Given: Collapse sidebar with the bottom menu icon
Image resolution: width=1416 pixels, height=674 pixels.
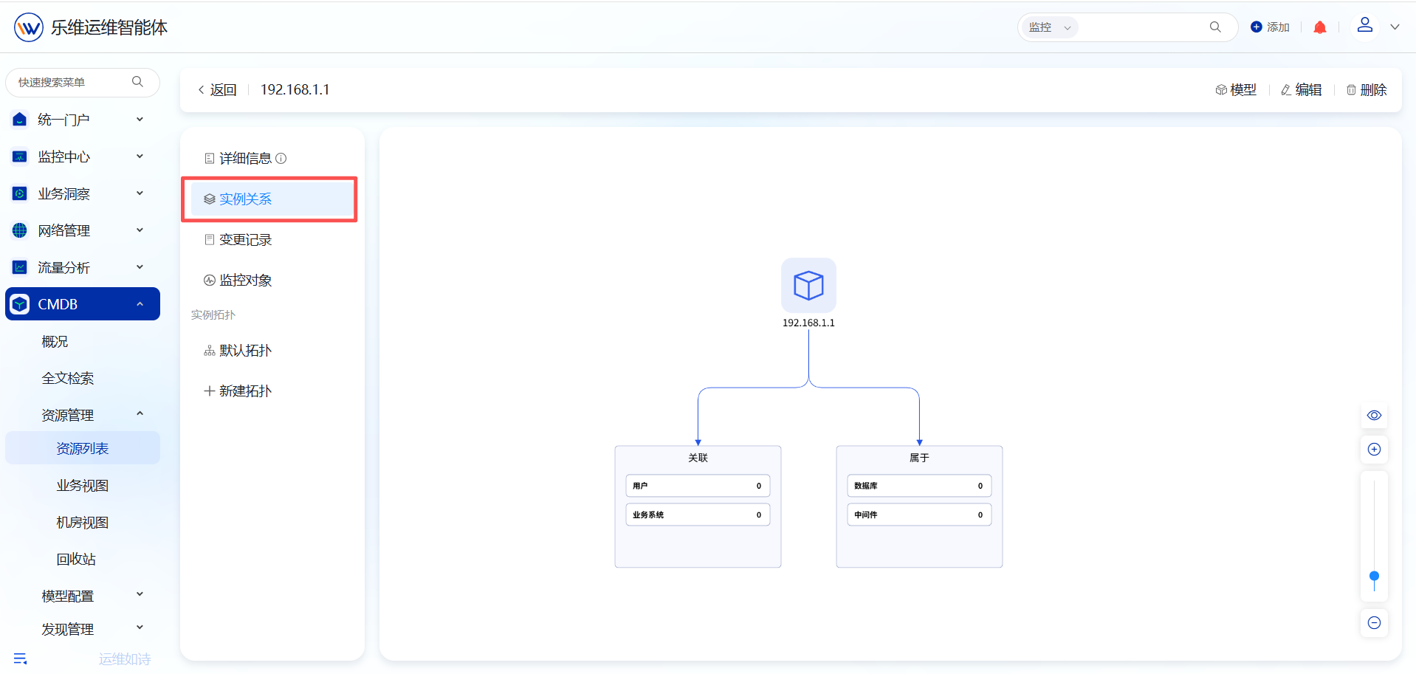Looking at the screenshot, I should click(x=20, y=658).
